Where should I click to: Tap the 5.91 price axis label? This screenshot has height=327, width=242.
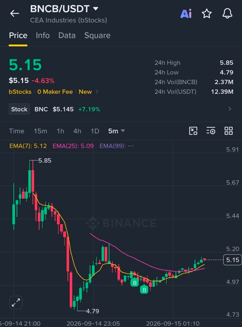pos(233,149)
